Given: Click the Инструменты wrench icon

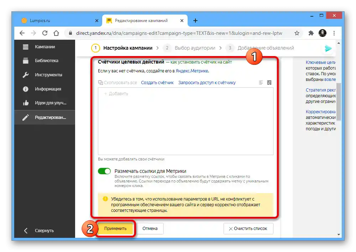Looking at the screenshot, I should [26, 75].
